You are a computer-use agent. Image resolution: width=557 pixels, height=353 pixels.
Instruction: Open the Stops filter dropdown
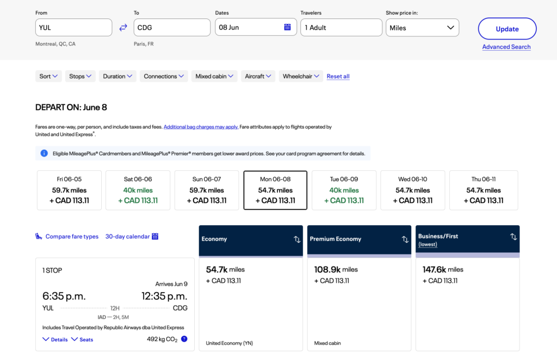pos(80,76)
